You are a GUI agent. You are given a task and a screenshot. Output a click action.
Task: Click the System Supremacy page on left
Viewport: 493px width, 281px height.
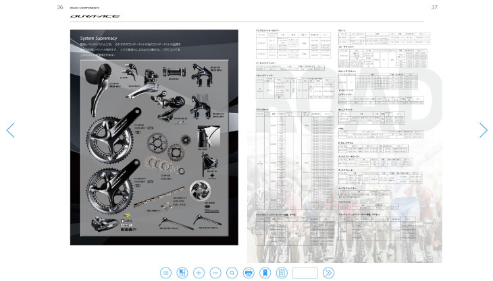tap(154, 137)
